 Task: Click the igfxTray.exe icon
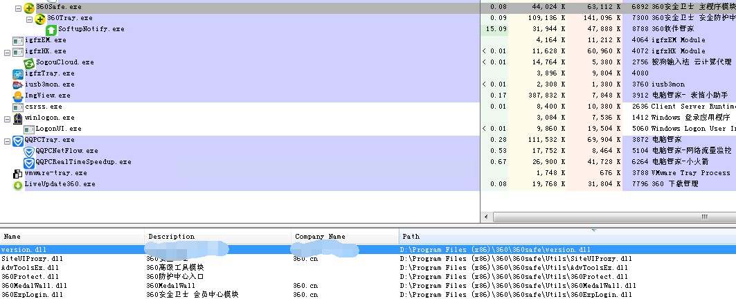point(18,74)
